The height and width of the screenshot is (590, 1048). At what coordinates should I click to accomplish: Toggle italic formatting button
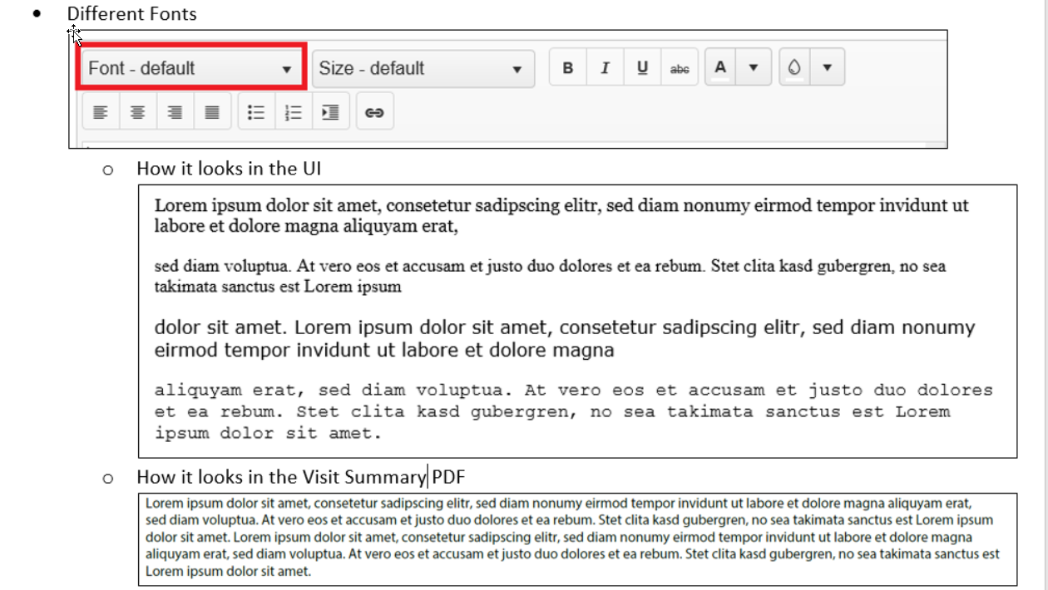pyautogui.click(x=606, y=68)
